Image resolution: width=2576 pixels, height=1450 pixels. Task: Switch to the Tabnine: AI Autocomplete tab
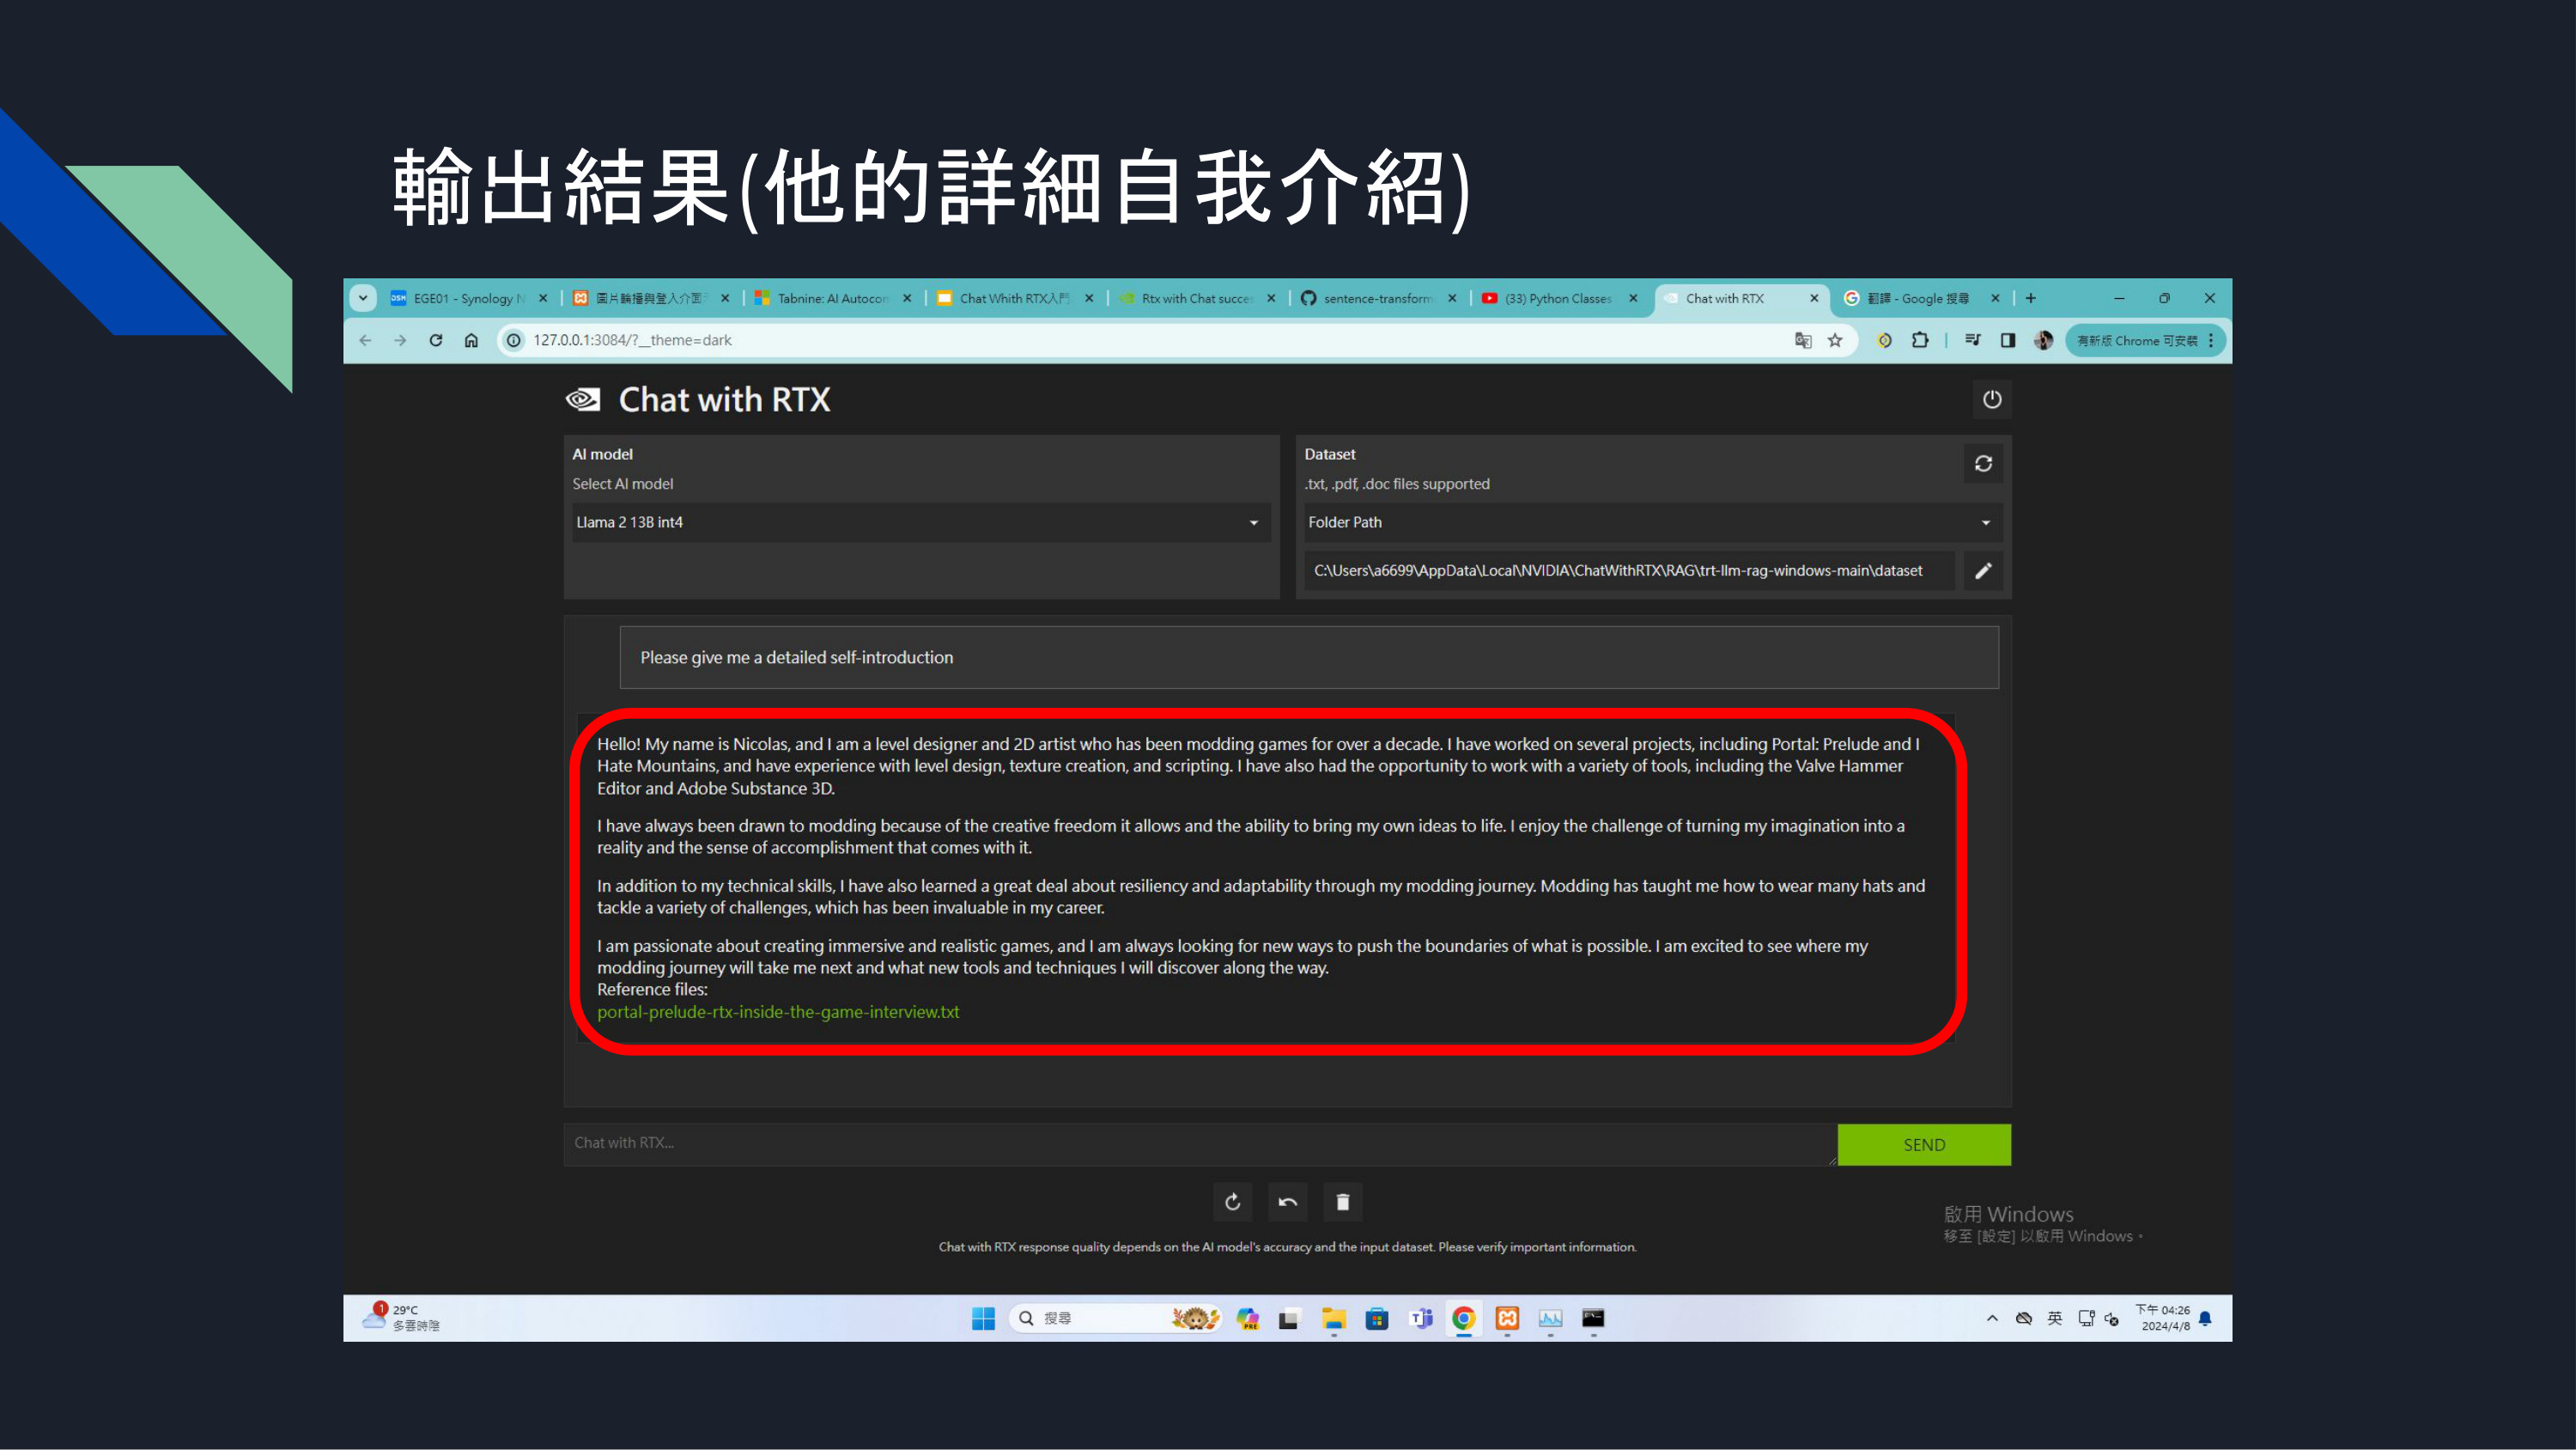[x=833, y=298]
